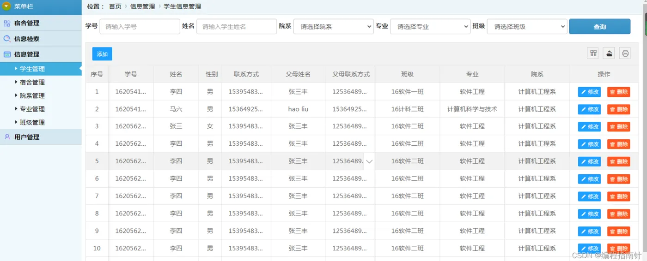Open the 信息检索 sidebar menu

click(x=41, y=39)
